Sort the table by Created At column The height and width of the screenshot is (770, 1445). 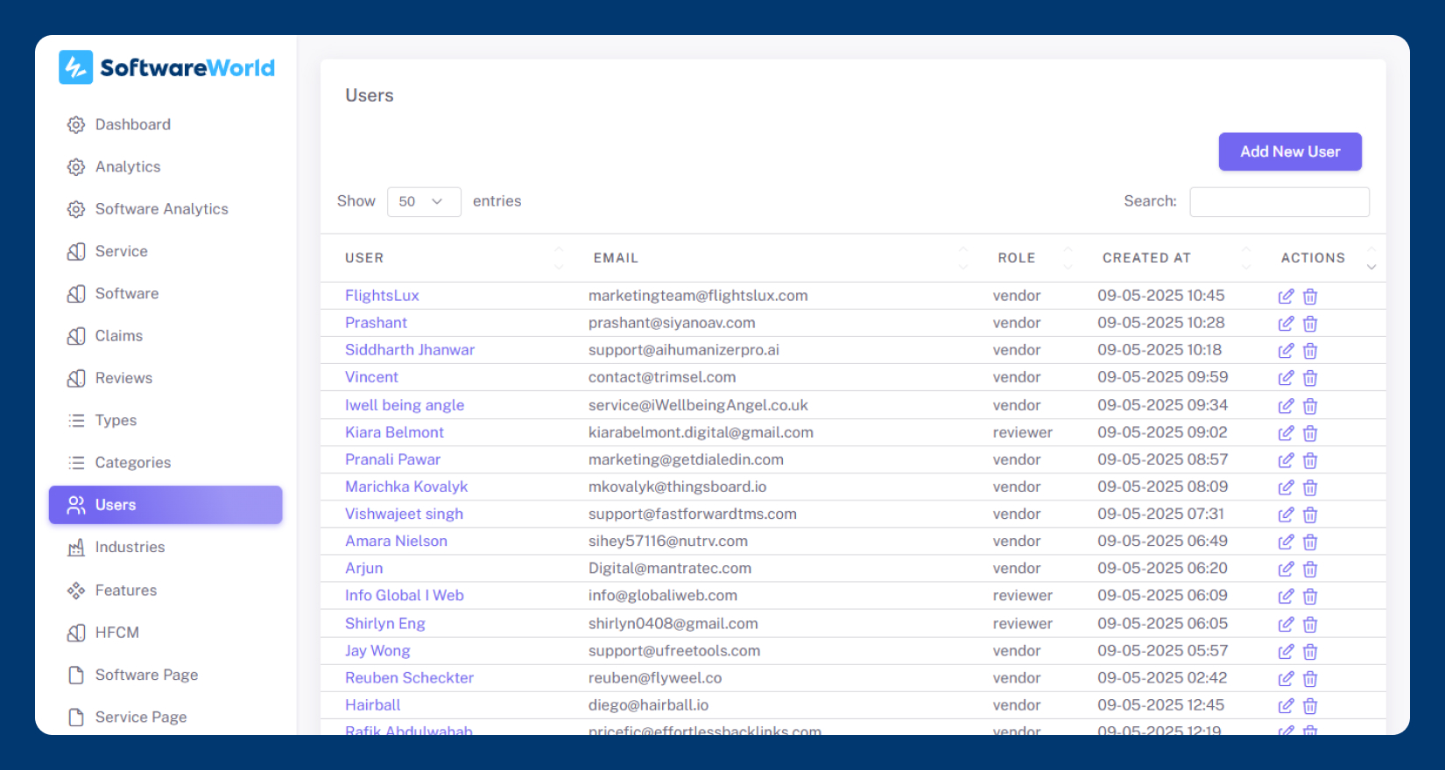click(x=1146, y=258)
